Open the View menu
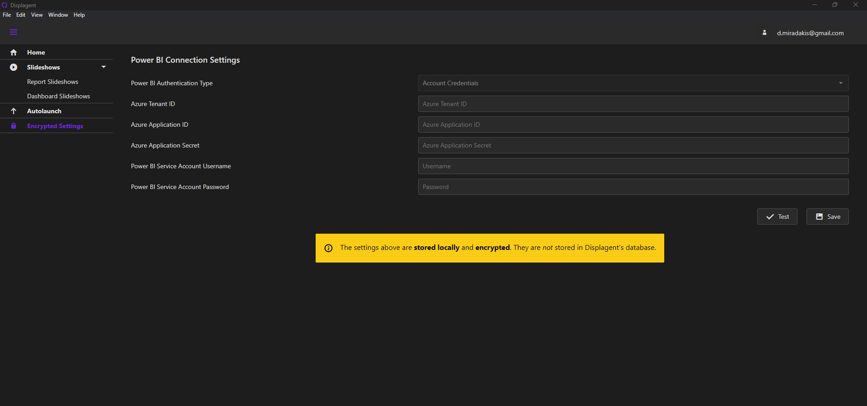Viewport: 867px width, 406px height. [37, 15]
